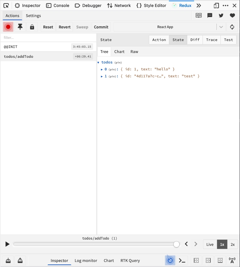Set playback speed to 1x
The height and width of the screenshot is (267, 240).
coord(222,244)
